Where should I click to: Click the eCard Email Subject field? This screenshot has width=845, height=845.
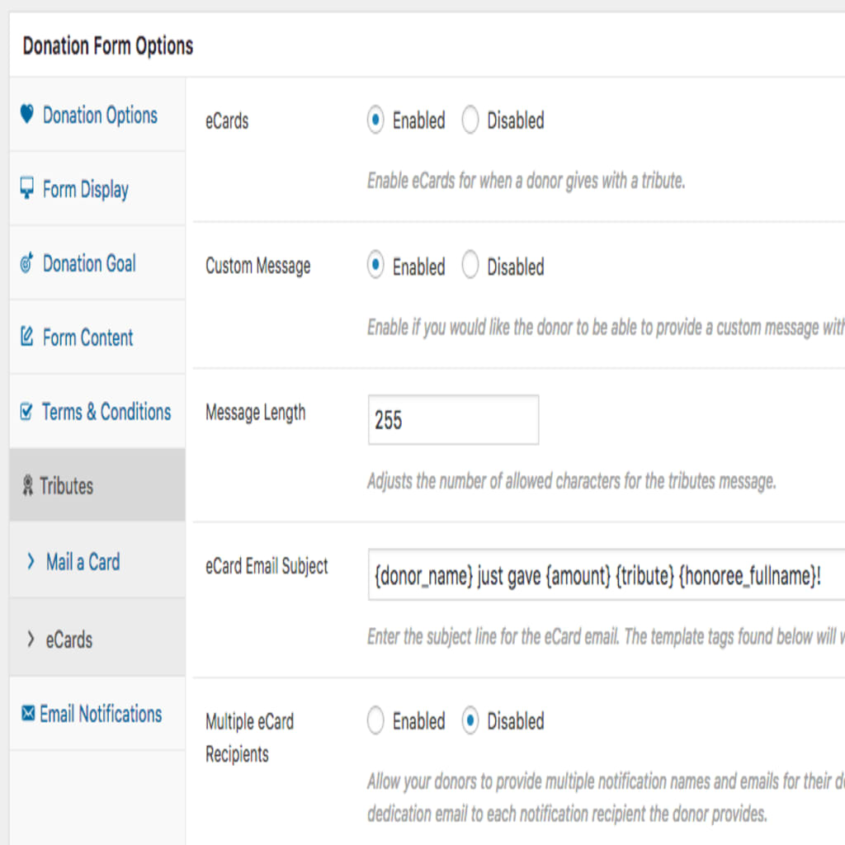coord(607,574)
